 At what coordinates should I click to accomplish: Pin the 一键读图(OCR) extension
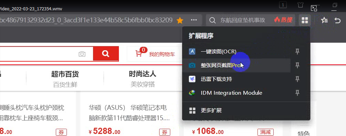[x=297, y=52]
